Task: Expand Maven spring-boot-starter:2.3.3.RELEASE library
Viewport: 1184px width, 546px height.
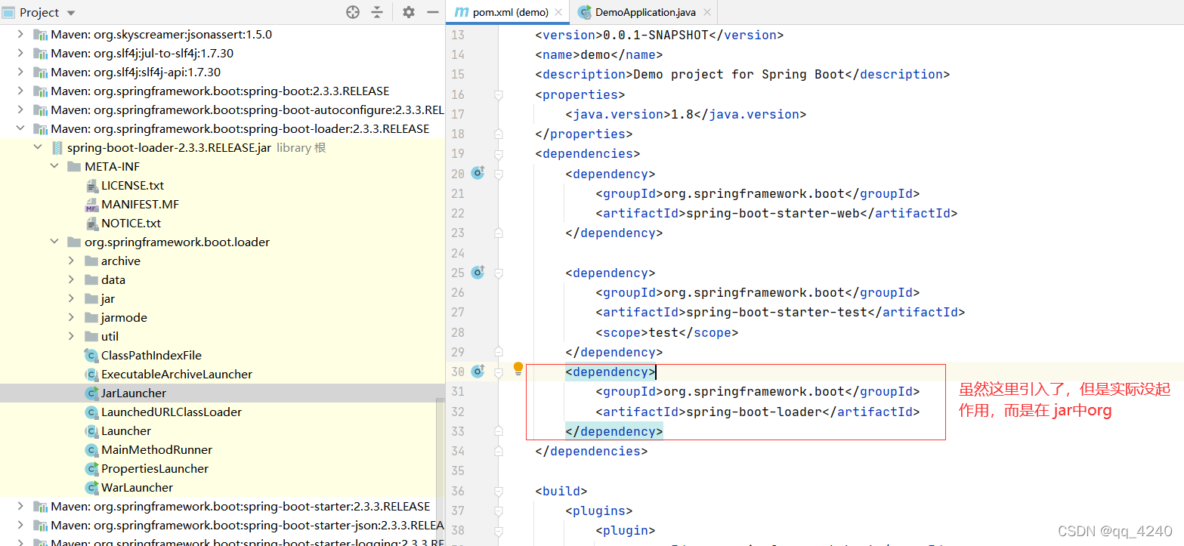Action: click(20, 507)
